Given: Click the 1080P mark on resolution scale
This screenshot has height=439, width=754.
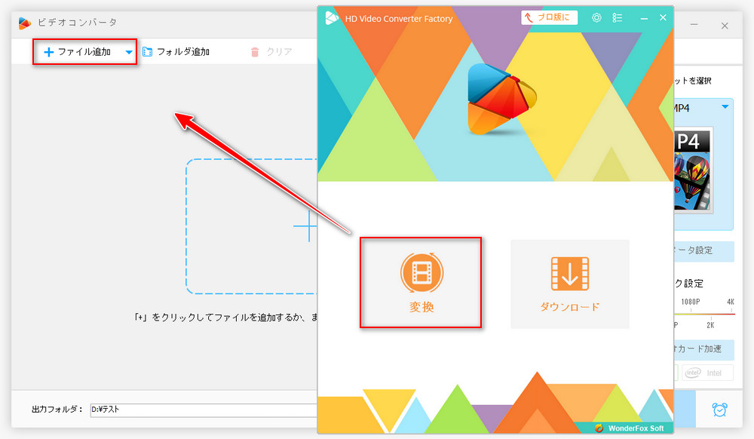Looking at the screenshot, I should [x=691, y=302].
